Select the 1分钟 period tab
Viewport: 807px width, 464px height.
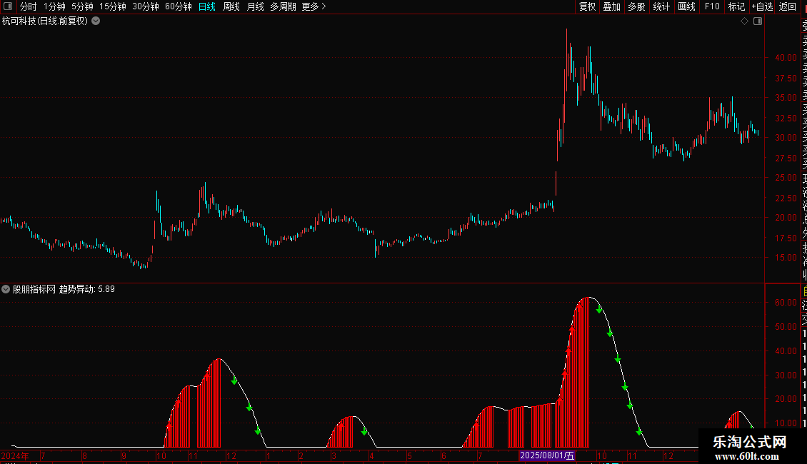pyautogui.click(x=54, y=6)
